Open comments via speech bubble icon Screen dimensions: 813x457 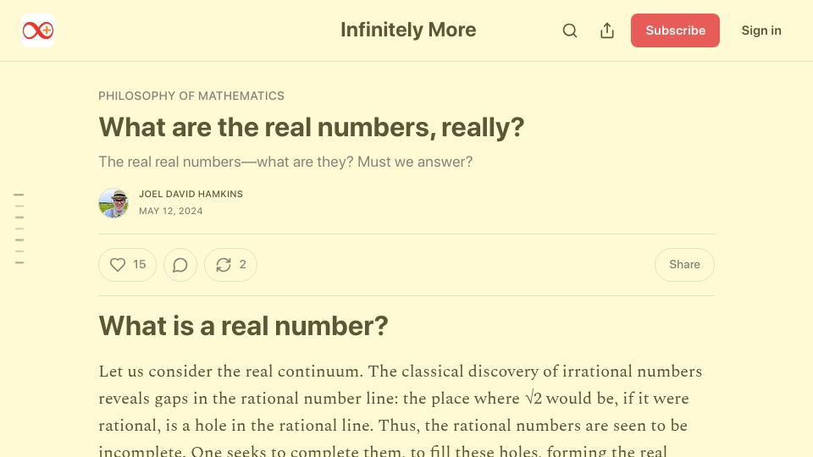click(x=180, y=265)
